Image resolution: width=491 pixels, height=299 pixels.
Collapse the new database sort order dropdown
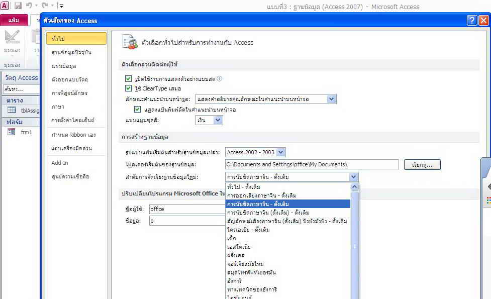pos(353,177)
